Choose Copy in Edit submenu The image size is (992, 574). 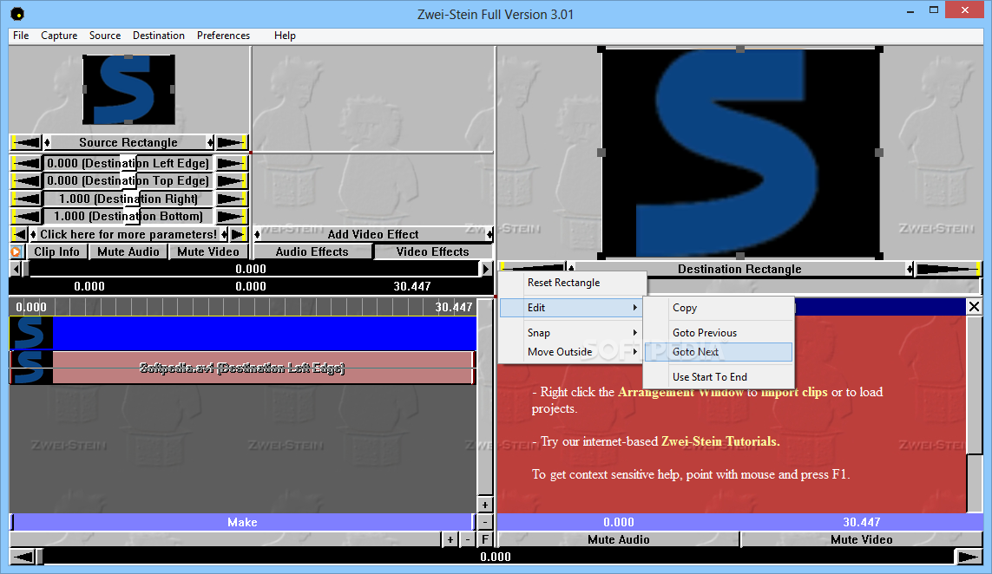(719, 307)
